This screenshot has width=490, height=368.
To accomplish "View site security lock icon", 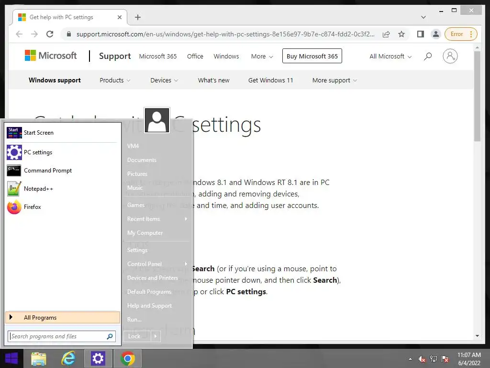I will [x=69, y=34].
